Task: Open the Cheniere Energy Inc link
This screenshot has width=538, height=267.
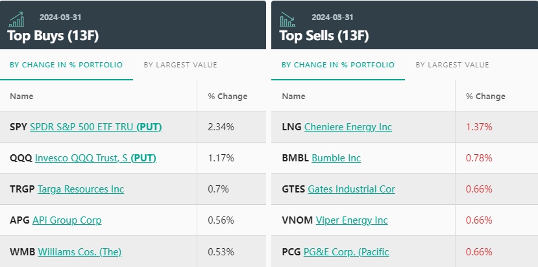Action: 348,127
